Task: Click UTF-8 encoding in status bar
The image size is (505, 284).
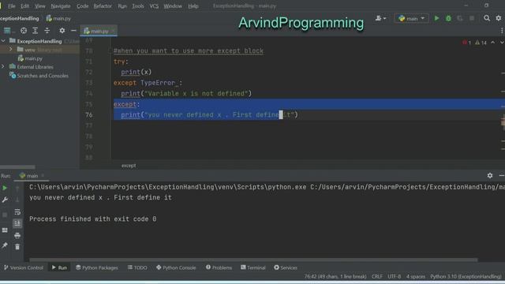Action: pos(395,277)
